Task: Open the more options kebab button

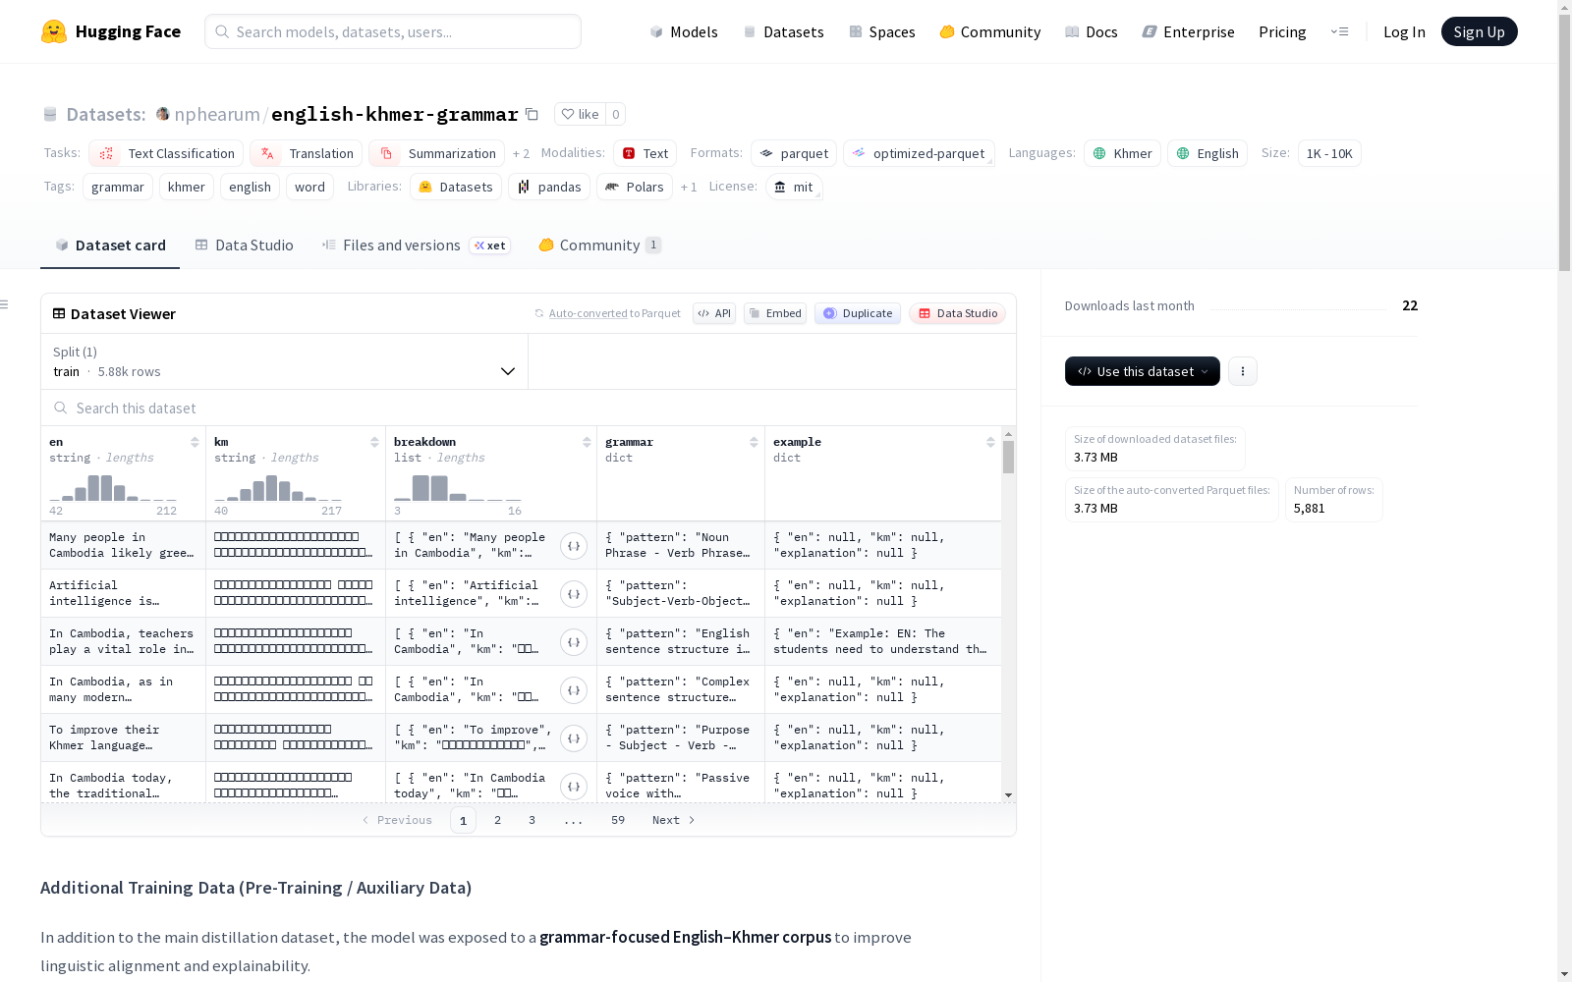Action: [1243, 371]
